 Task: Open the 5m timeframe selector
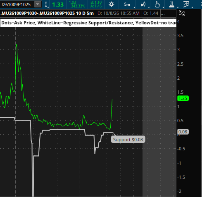pos(127,5)
